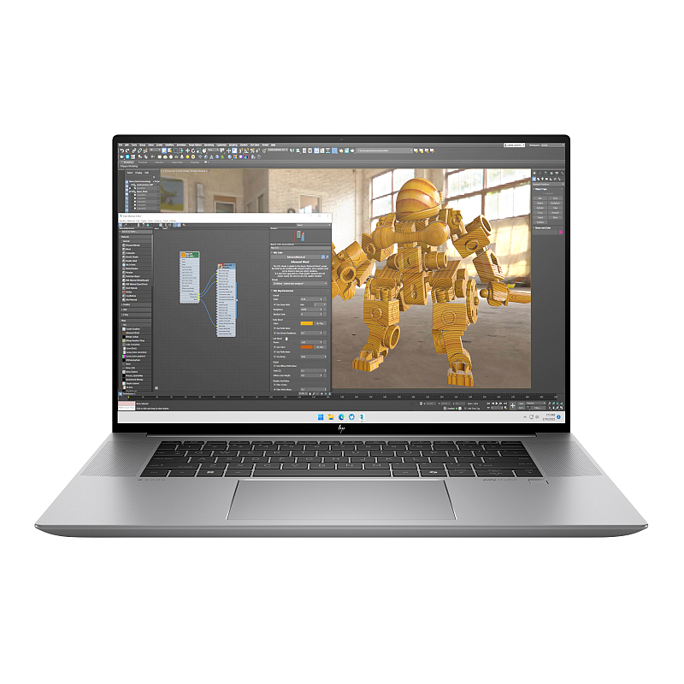
Task: Toggle Angle Snap in main toolbar
Action: 246,151
